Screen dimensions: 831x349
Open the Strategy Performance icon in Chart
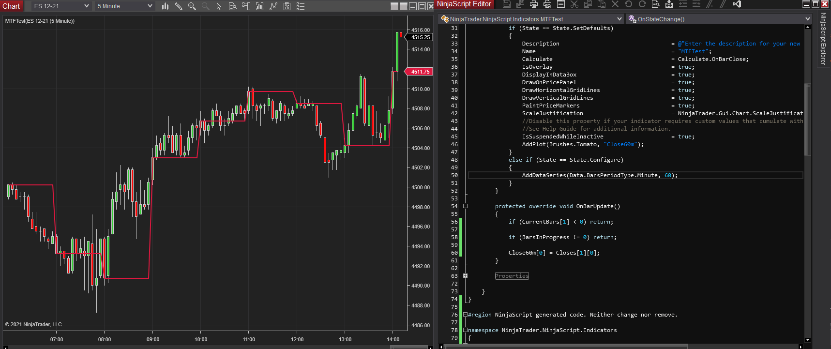pyautogui.click(x=287, y=6)
